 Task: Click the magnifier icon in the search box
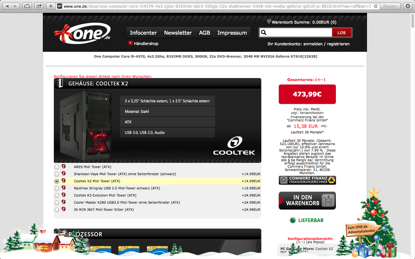[264, 33]
